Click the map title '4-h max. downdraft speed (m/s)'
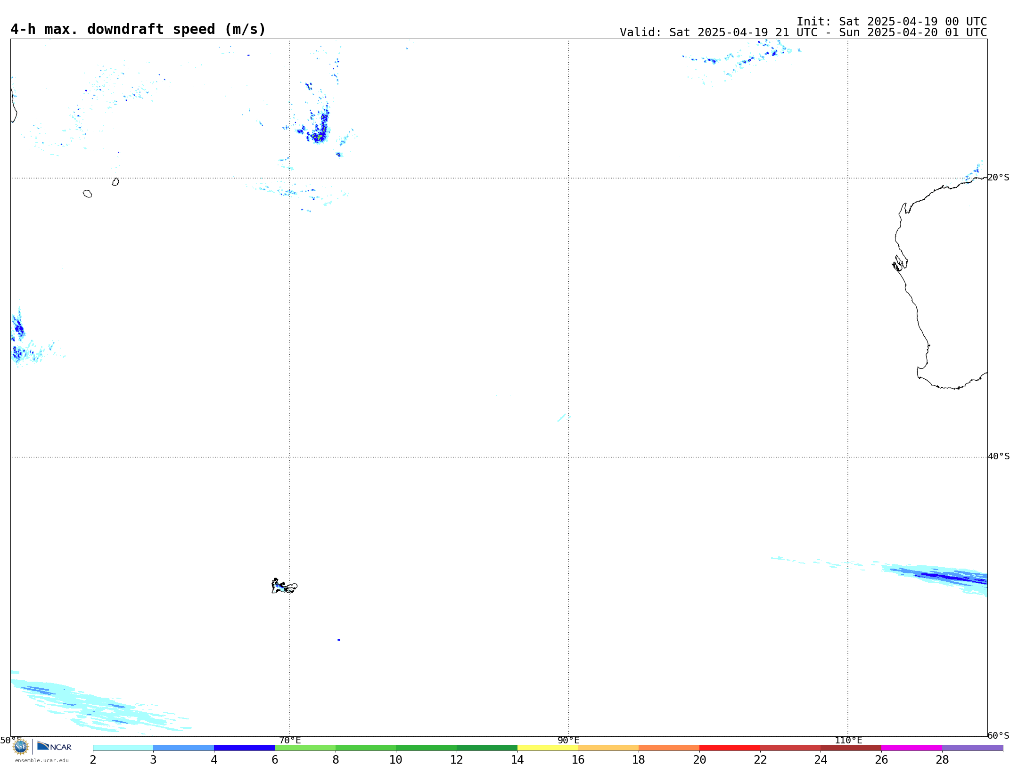This screenshot has height=766, width=1018. [138, 29]
